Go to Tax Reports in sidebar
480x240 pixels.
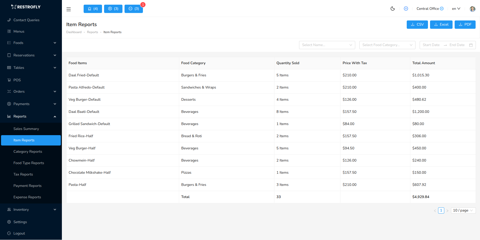click(23, 174)
